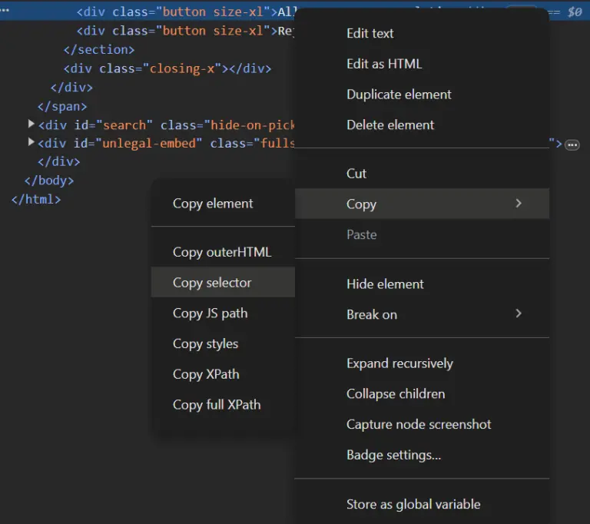The width and height of the screenshot is (590, 524).
Task: Click the three-dots gutter icon on selected row
Action: coord(5,10)
